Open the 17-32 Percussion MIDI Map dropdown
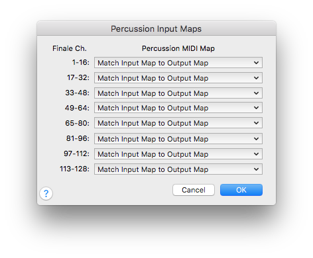 (x=178, y=78)
